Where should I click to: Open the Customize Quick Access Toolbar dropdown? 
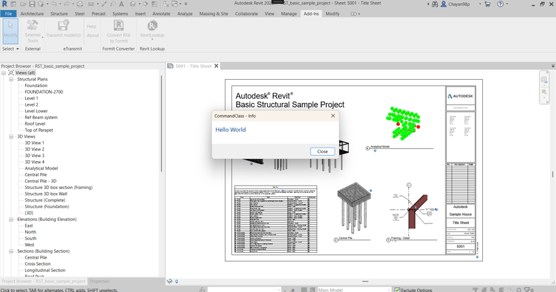tap(186, 4)
